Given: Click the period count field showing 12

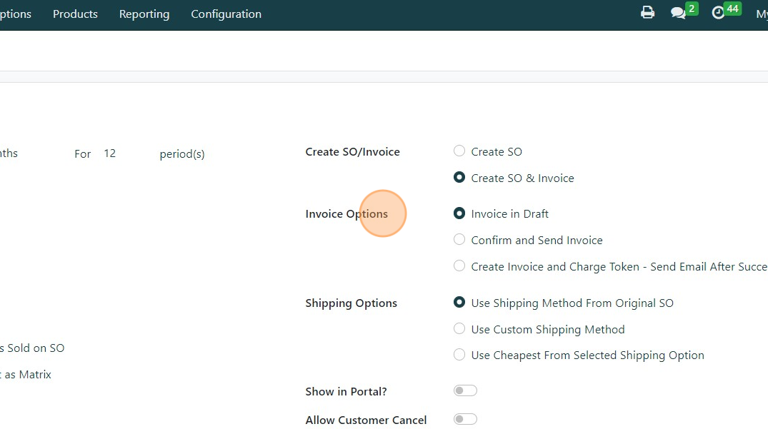Looking at the screenshot, I should coord(110,153).
